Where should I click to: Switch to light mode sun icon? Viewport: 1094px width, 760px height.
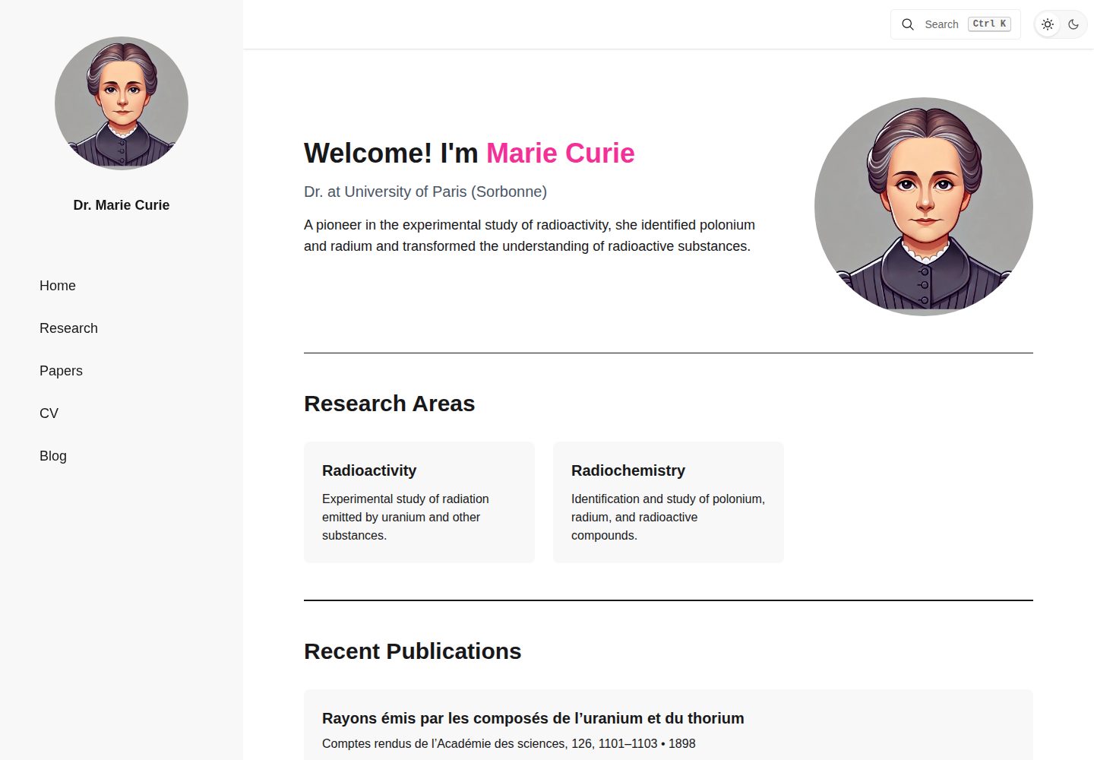[x=1048, y=24]
